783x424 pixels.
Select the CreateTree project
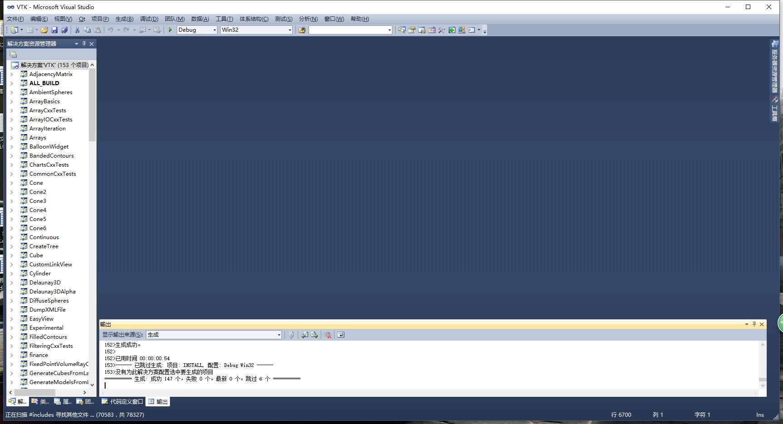44,246
